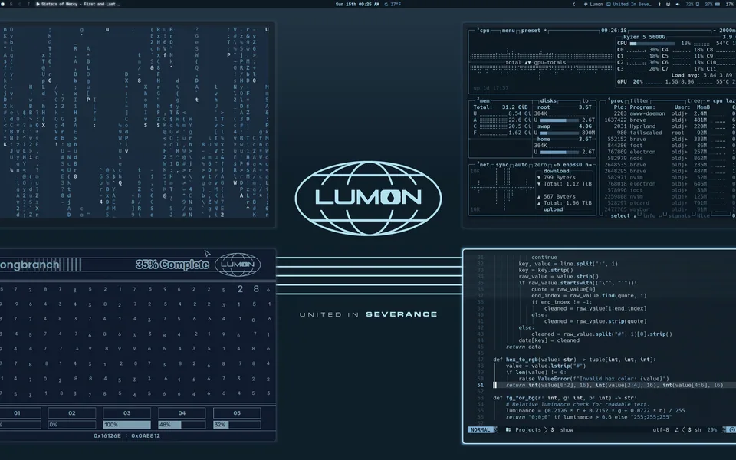
Task: Cycle btop's preset option
Action: tap(534, 31)
